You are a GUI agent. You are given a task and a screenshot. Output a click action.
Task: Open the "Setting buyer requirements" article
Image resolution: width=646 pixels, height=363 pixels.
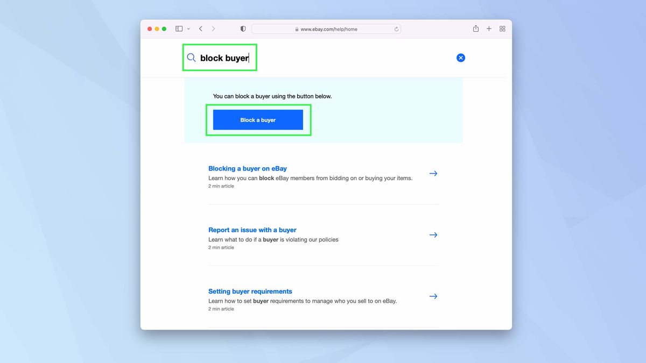(x=250, y=291)
